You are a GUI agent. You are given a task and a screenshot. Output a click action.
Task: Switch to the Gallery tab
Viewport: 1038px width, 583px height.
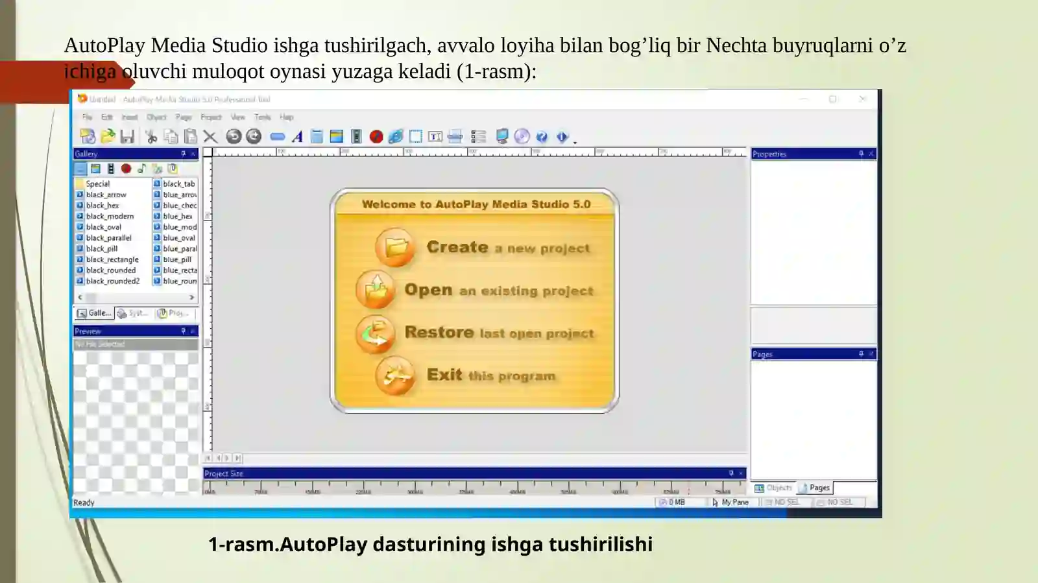pos(95,313)
